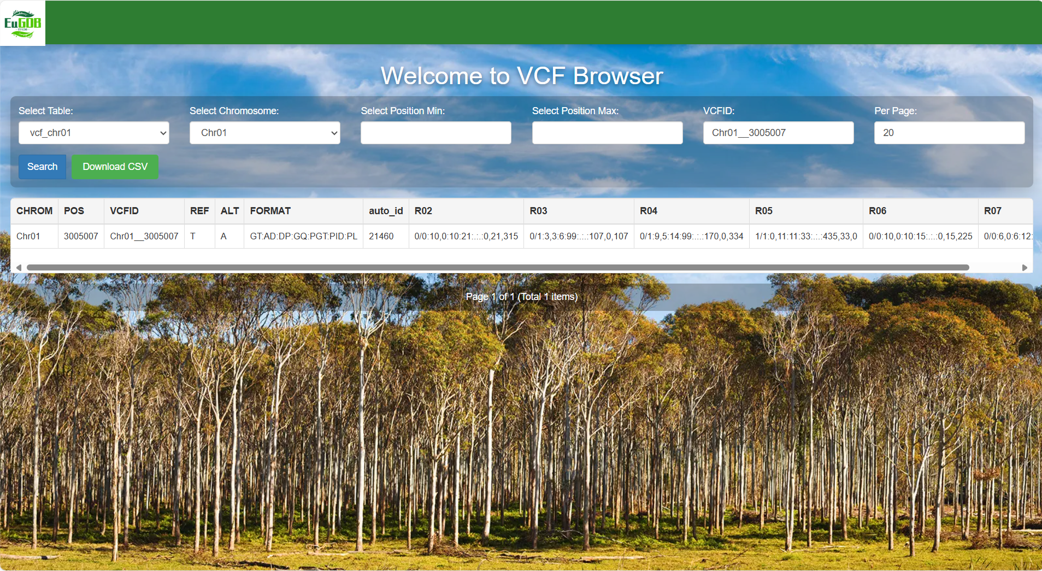Click the POS column header
Image resolution: width=1042 pixels, height=571 pixels.
pos(73,211)
